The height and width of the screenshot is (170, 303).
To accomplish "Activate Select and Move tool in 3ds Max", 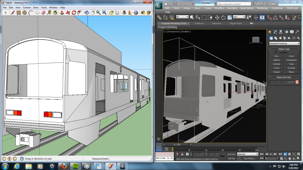I will (x=217, y=17).
